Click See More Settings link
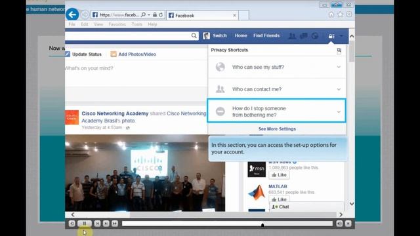 tap(277, 129)
